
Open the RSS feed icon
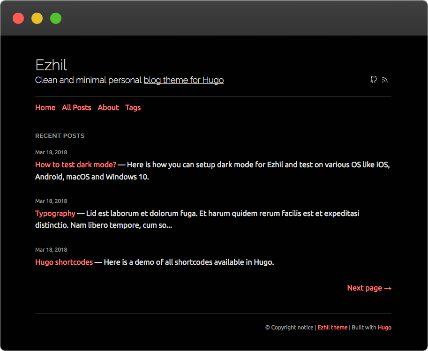pyautogui.click(x=385, y=80)
